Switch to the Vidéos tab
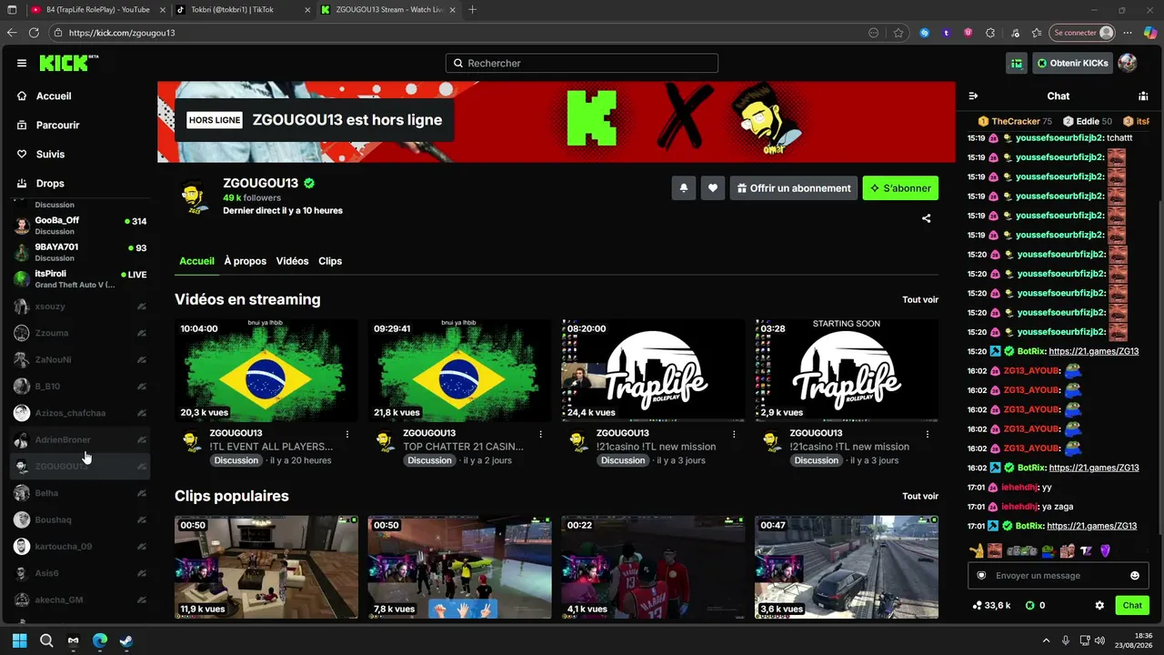Viewport: 1164px width, 655px height. point(292,261)
